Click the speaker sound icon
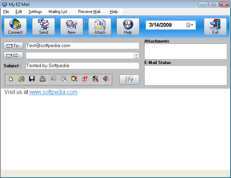Viewport: 231px width, 178px height. point(106,79)
